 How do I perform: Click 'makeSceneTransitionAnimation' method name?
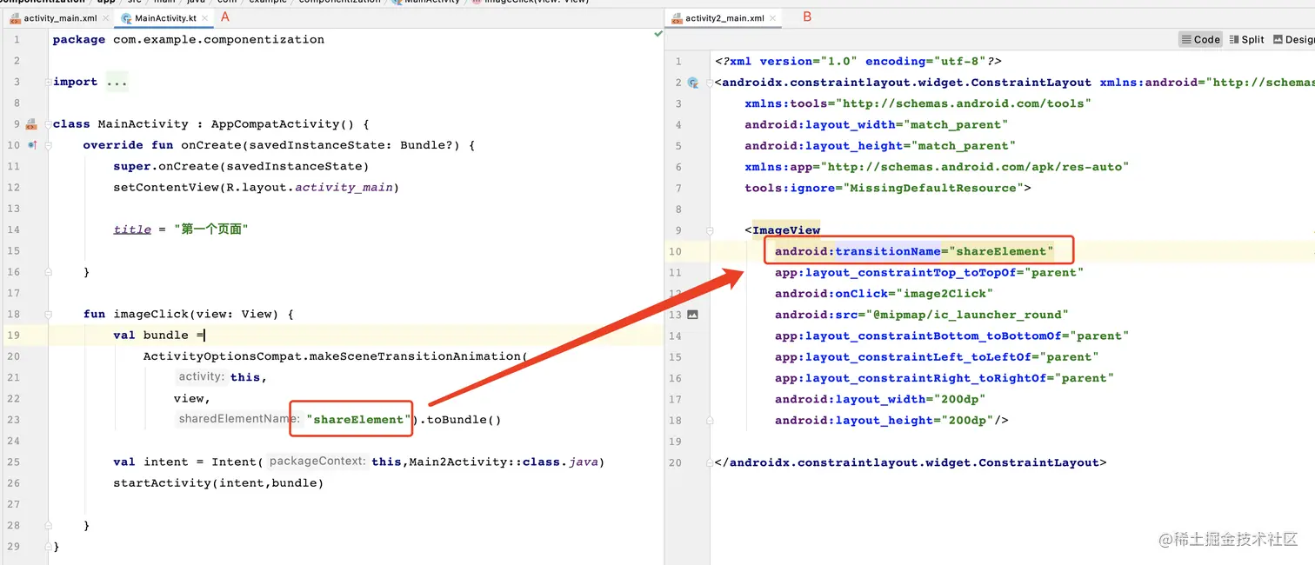pos(414,356)
